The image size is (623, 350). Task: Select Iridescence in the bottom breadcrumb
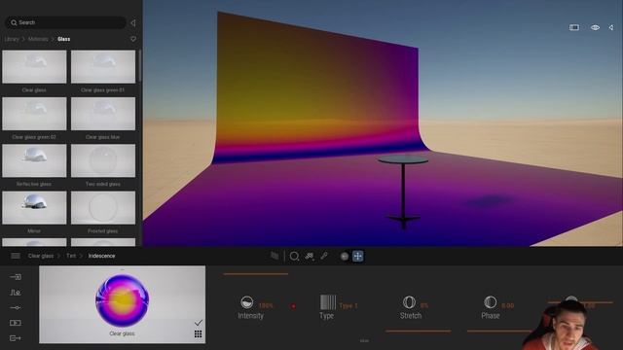[x=101, y=256]
